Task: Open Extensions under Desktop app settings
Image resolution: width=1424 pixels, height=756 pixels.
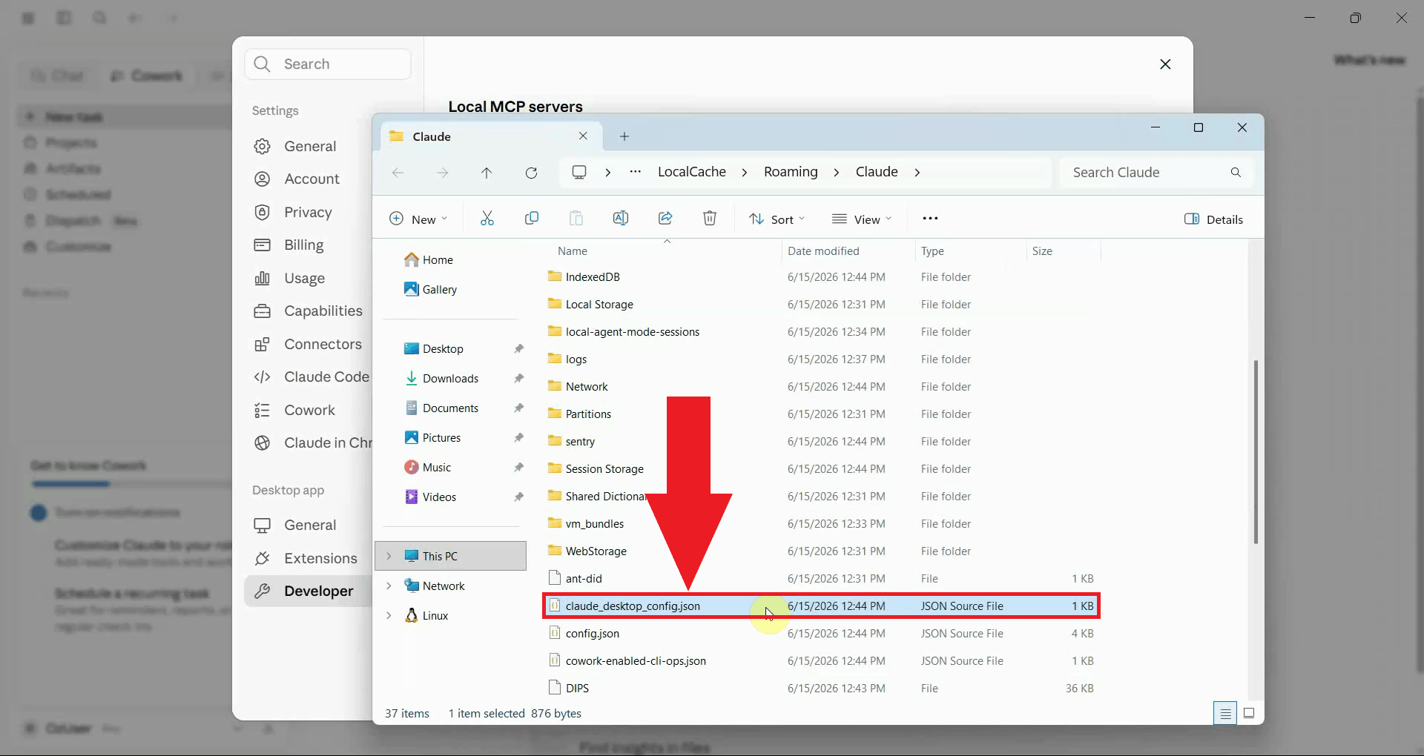Action: coord(306,558)
